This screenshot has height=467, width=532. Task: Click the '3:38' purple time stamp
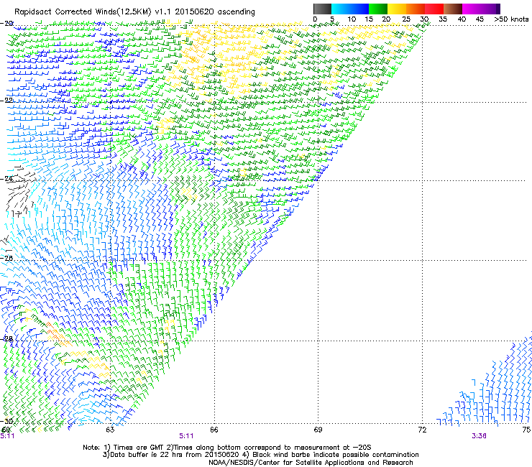coord(479,436)
